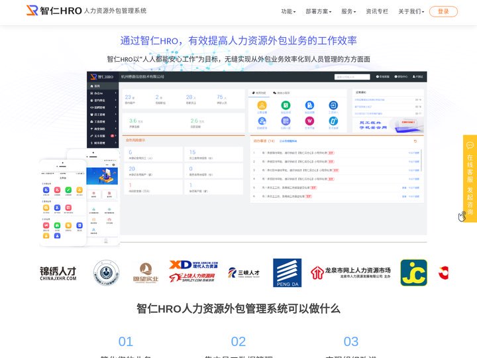Expand the 关于我们 dropdown menu

[411, 11]
